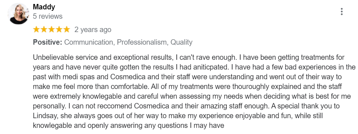358x134 pixels.
Task: Click the fourth gold star
Action: (59, 30)
